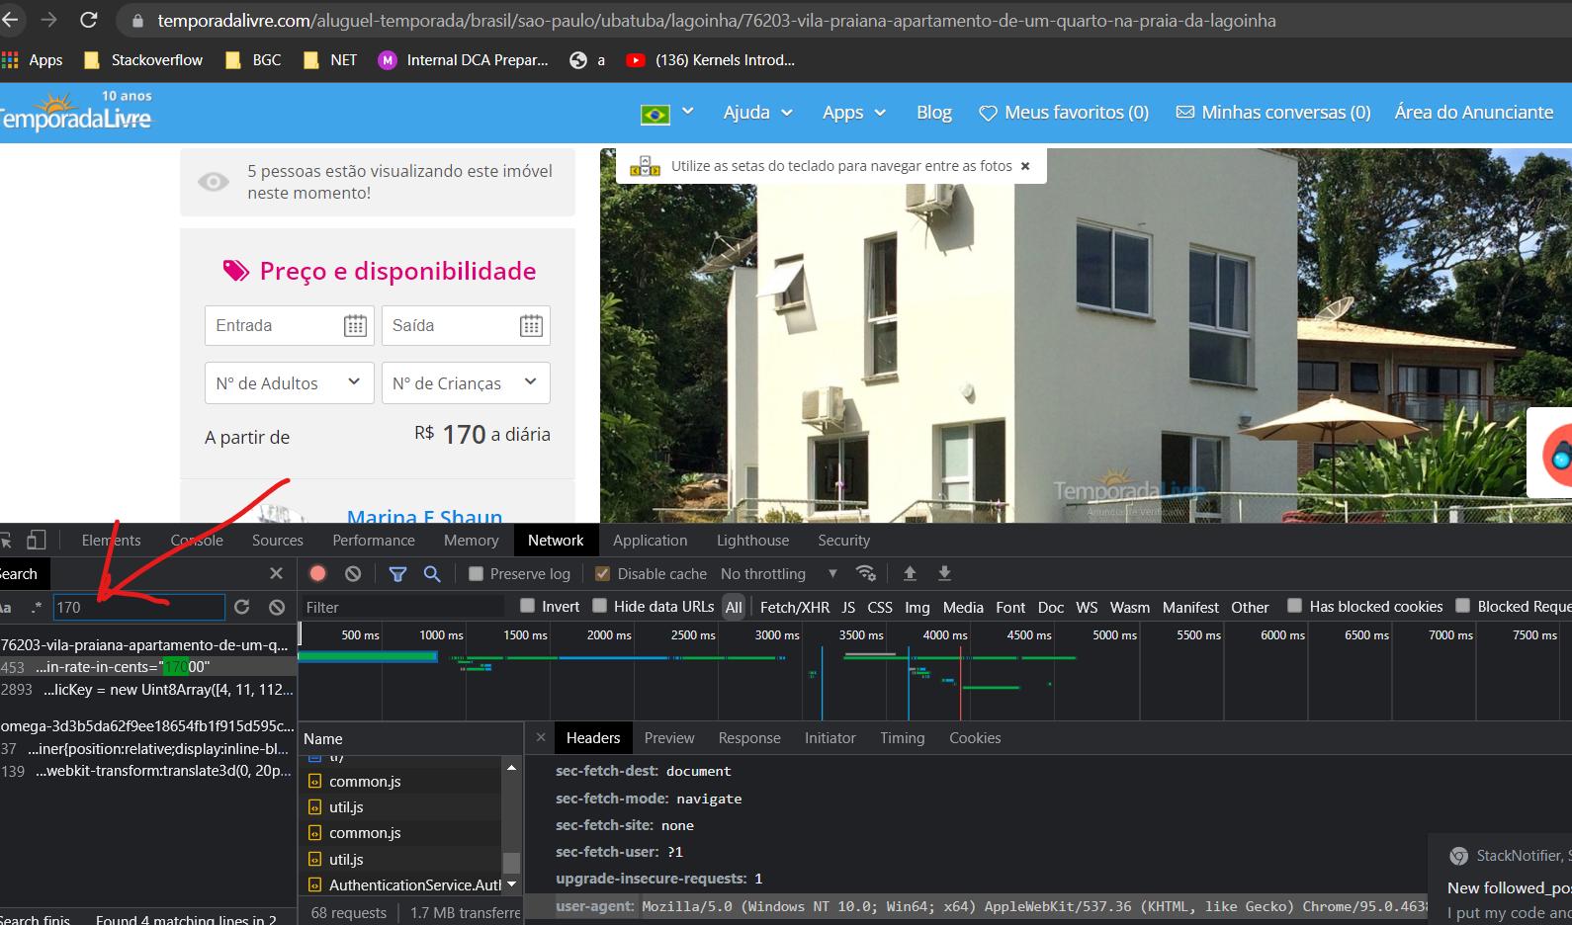
Task: Switch to the Elements tab
Action: click(111, 541)
